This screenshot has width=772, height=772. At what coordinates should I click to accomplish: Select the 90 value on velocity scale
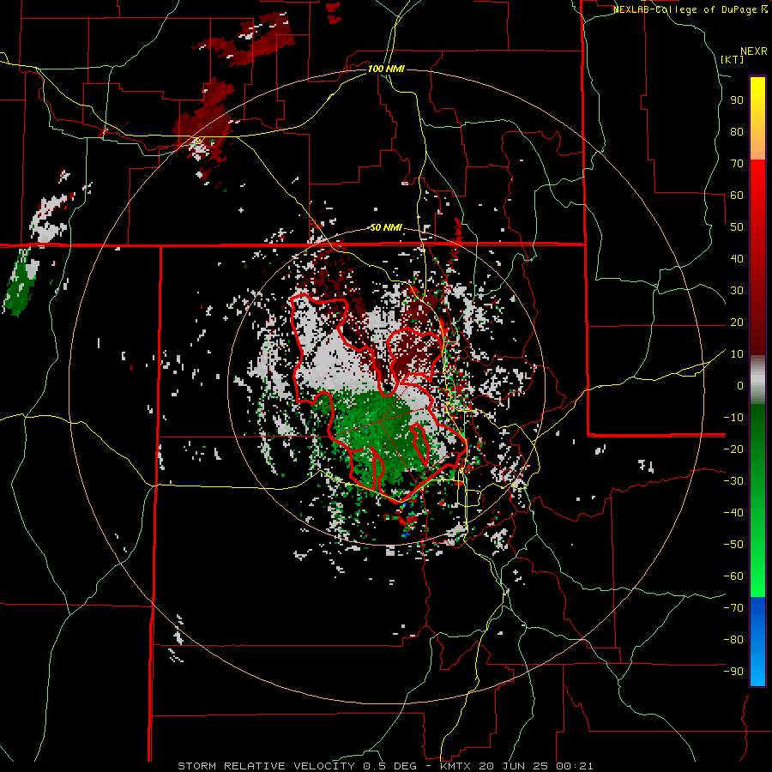point(737,100)
